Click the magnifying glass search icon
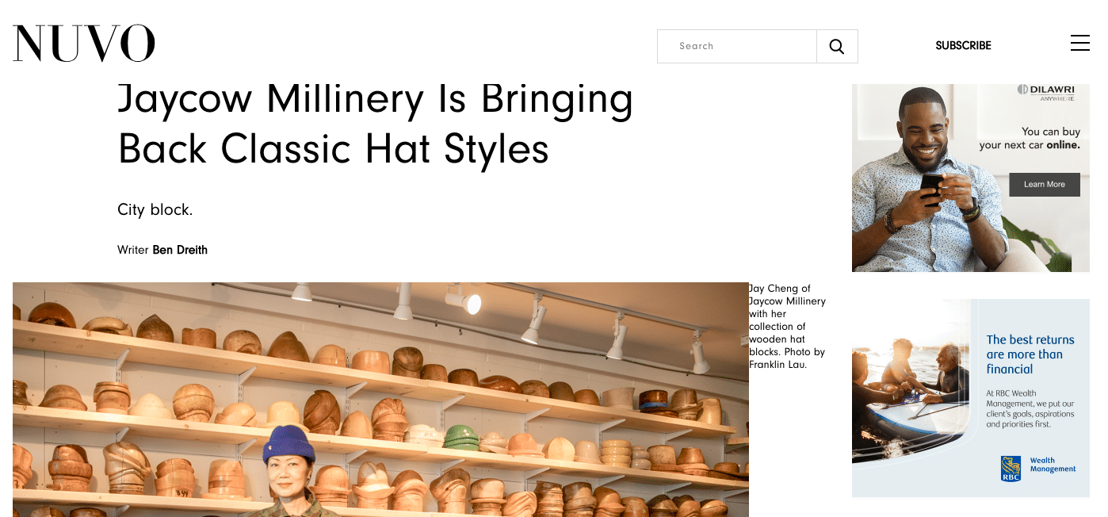1108x517 pixels. click(837, 47)
